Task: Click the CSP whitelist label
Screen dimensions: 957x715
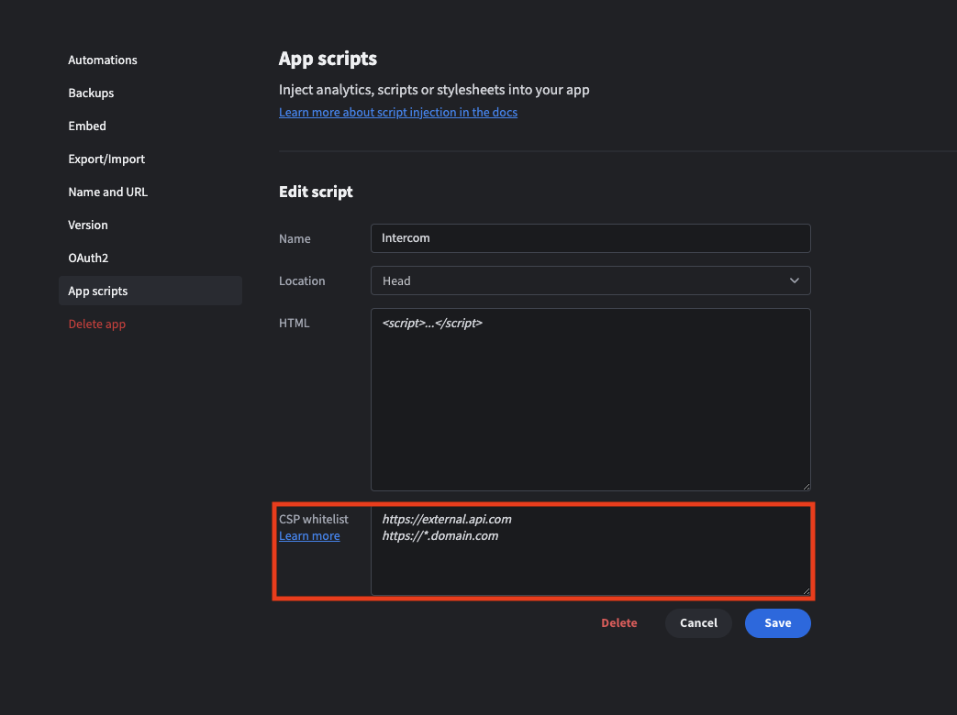Action: (313, 520)
